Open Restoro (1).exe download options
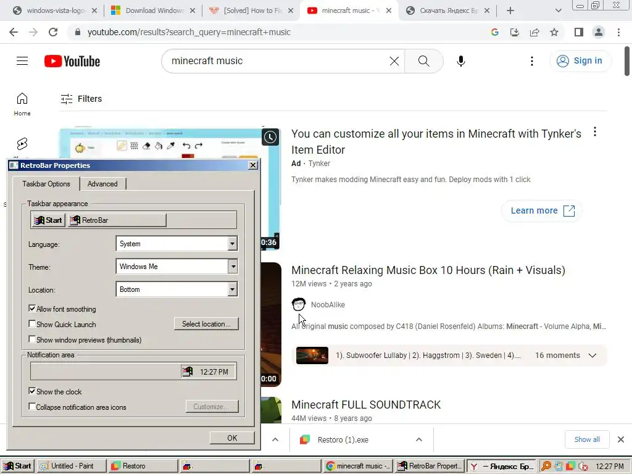Viewport: 632px width, 474px height. 419,439
